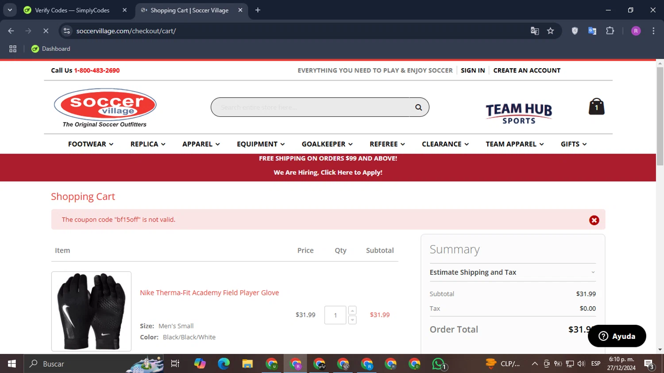Viewport: 664px width, 373px height.
Task: Click the SIGN IN link
Action: pyautogui.click(x=473, y=70)
